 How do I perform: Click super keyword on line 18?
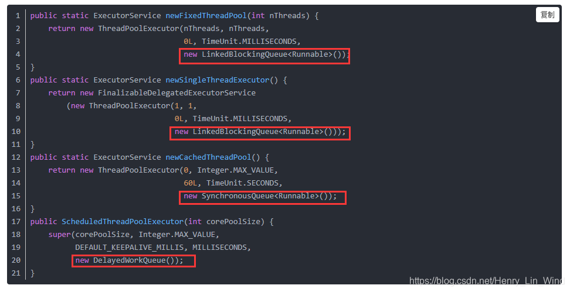[60, 235]
